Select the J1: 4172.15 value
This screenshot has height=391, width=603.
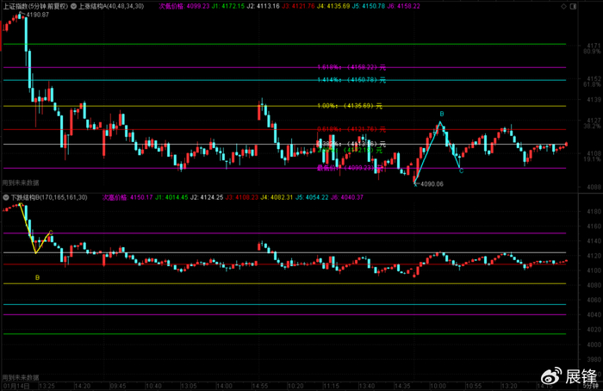pyautogui.click(x=228, y=6)
